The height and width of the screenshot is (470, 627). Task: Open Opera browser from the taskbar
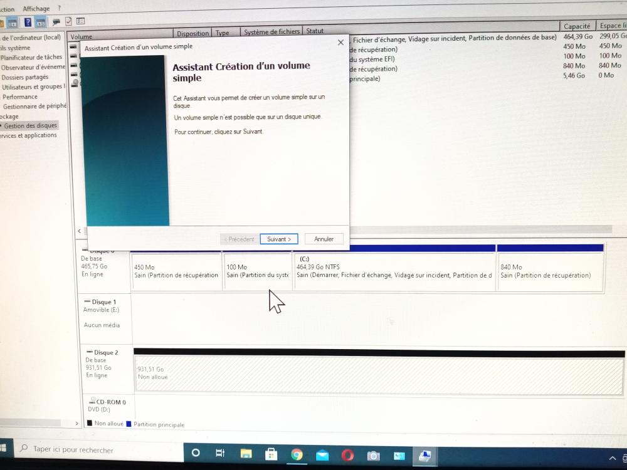tap(347, 455)
